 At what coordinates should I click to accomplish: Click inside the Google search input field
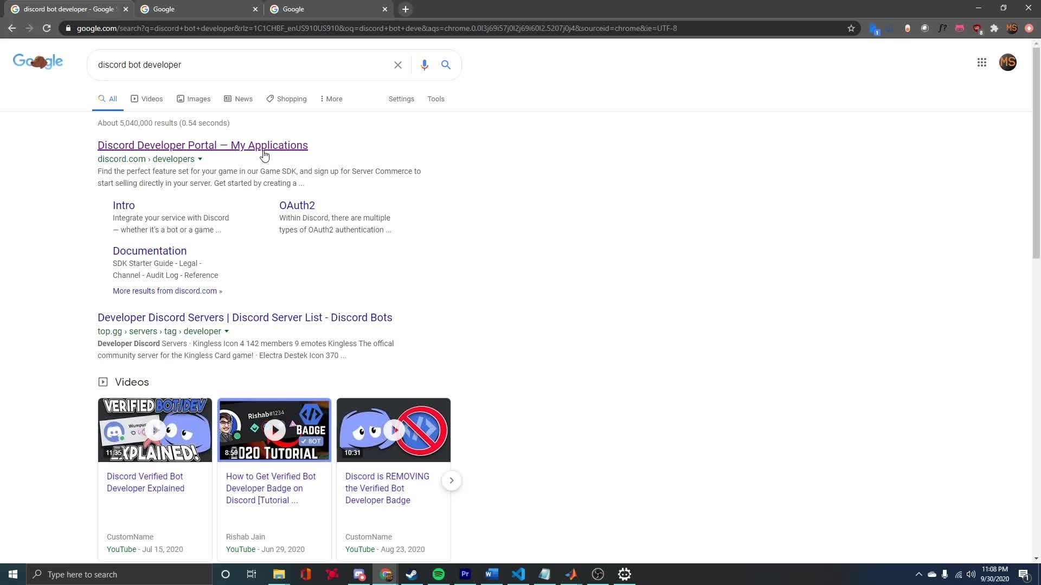(239, 65)
